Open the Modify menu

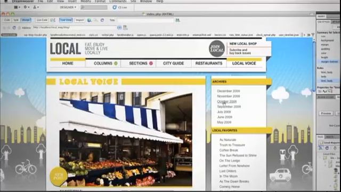86,1
